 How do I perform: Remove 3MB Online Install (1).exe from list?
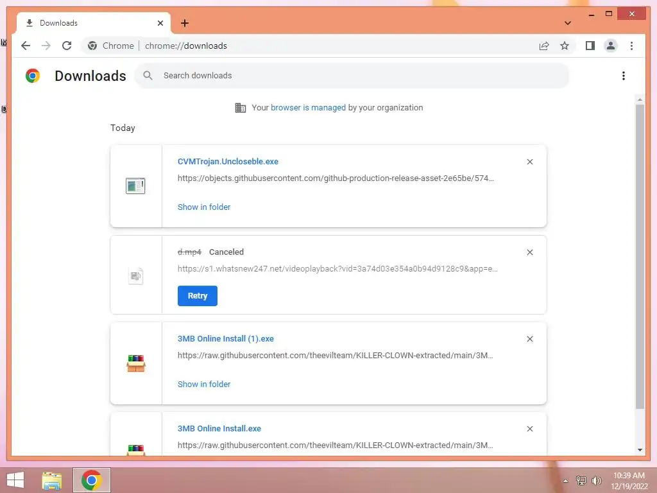[529, 339]
